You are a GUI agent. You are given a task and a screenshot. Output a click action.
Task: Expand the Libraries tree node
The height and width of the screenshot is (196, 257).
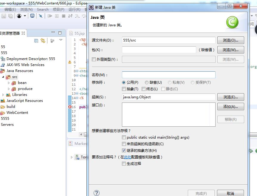coord(3,95)
